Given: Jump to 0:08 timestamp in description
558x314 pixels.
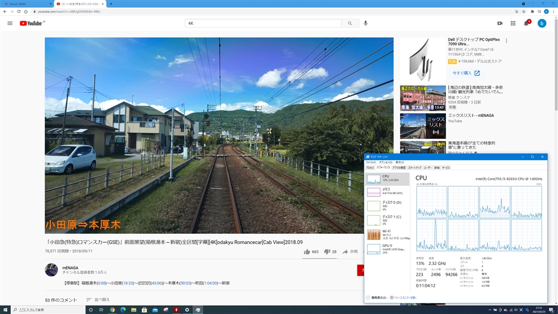Looking at the screenshot, I should pos(102,283).
